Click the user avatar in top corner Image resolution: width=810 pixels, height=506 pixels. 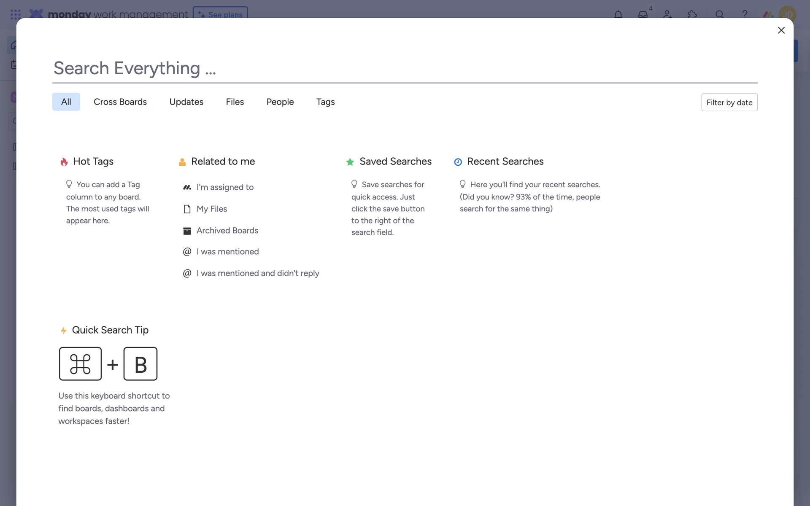pos(787,14)
